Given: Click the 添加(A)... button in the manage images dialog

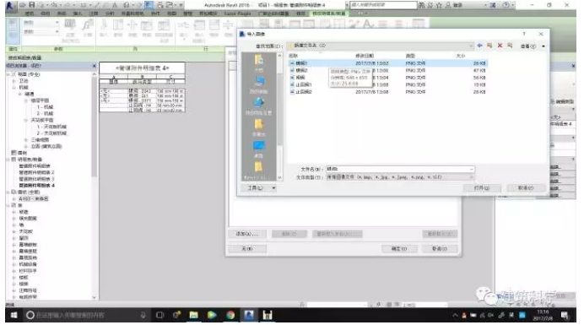Looking at the screenshot, I should click(247, 234).
